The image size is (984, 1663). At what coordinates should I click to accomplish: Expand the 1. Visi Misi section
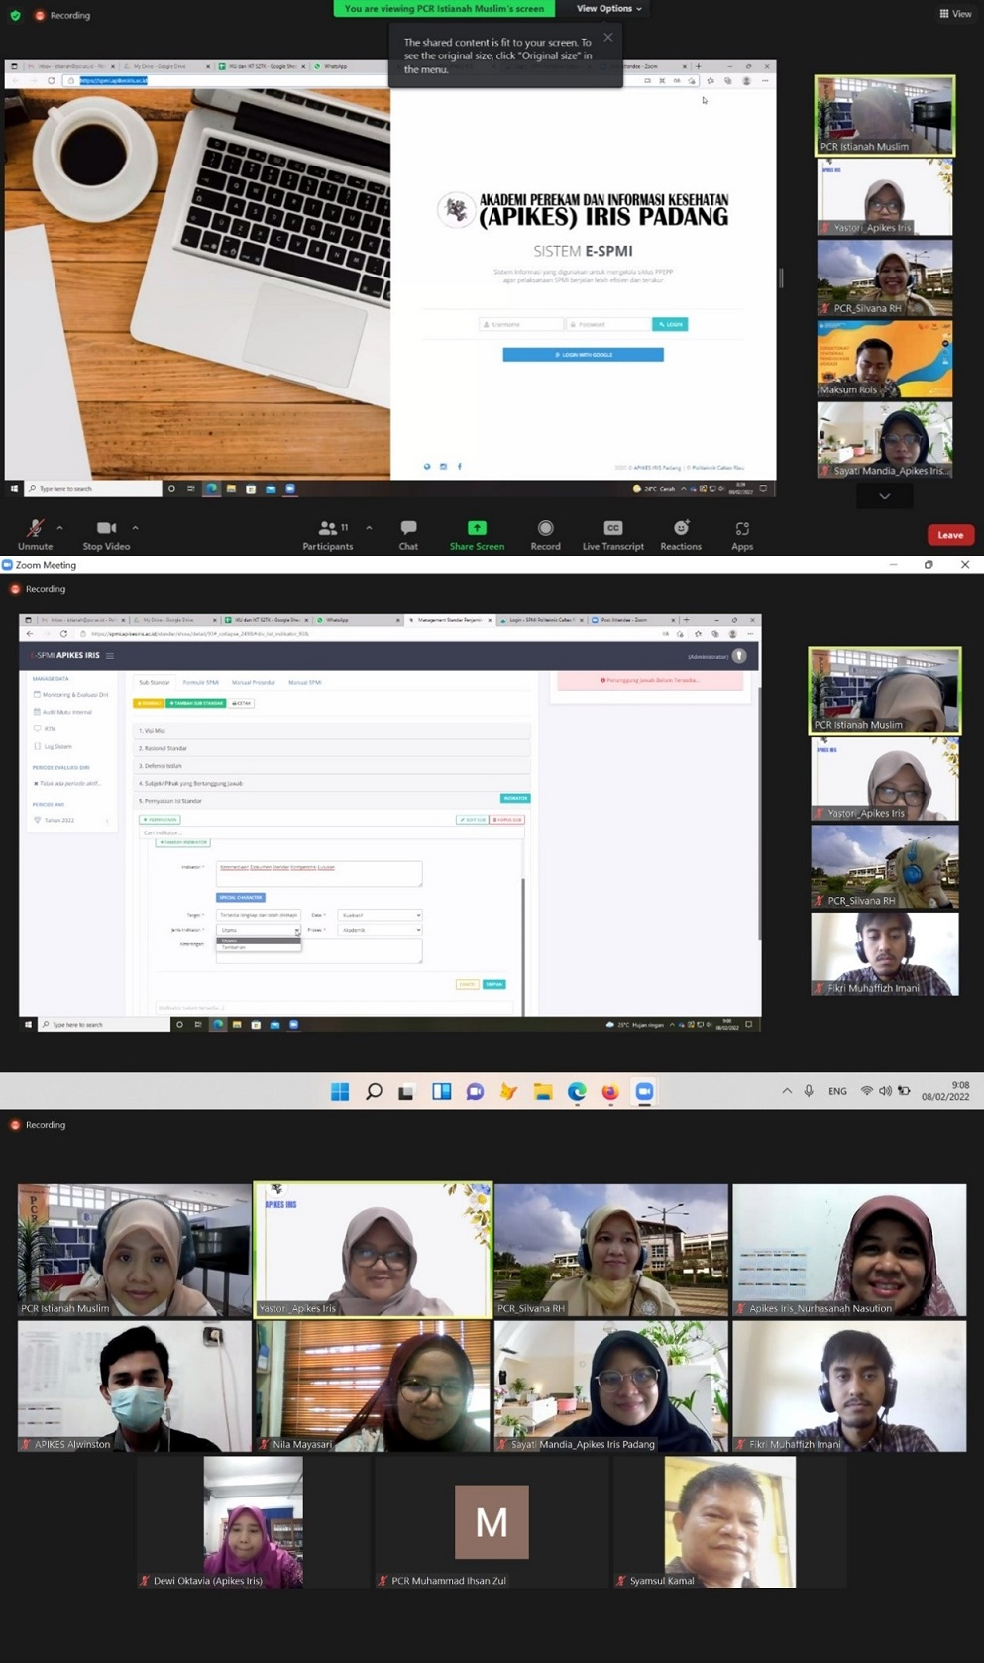pos(333,731)
